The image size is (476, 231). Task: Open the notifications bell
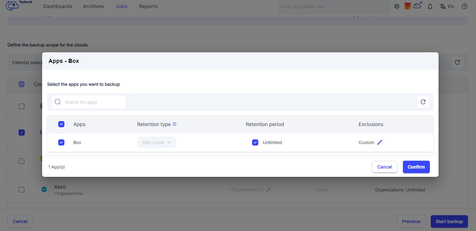[430, 7]
